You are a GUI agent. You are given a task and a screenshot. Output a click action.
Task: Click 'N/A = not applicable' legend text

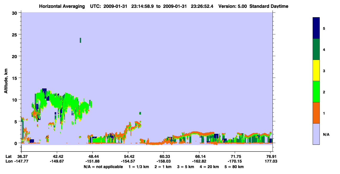tap(103, 166)
